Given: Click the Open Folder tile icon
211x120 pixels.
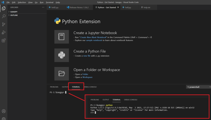Looking at the screenshot, I should point(62,74).
